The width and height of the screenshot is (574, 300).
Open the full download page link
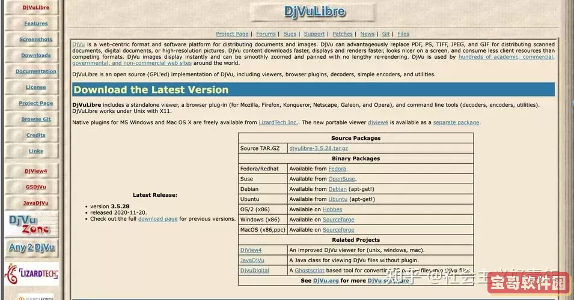tap(157, 219)
